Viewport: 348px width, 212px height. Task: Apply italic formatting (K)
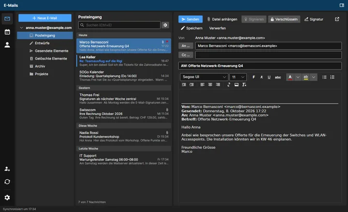[261, 77]
